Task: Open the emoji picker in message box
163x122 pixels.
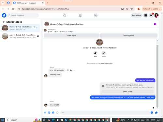Action: point(152,113)
